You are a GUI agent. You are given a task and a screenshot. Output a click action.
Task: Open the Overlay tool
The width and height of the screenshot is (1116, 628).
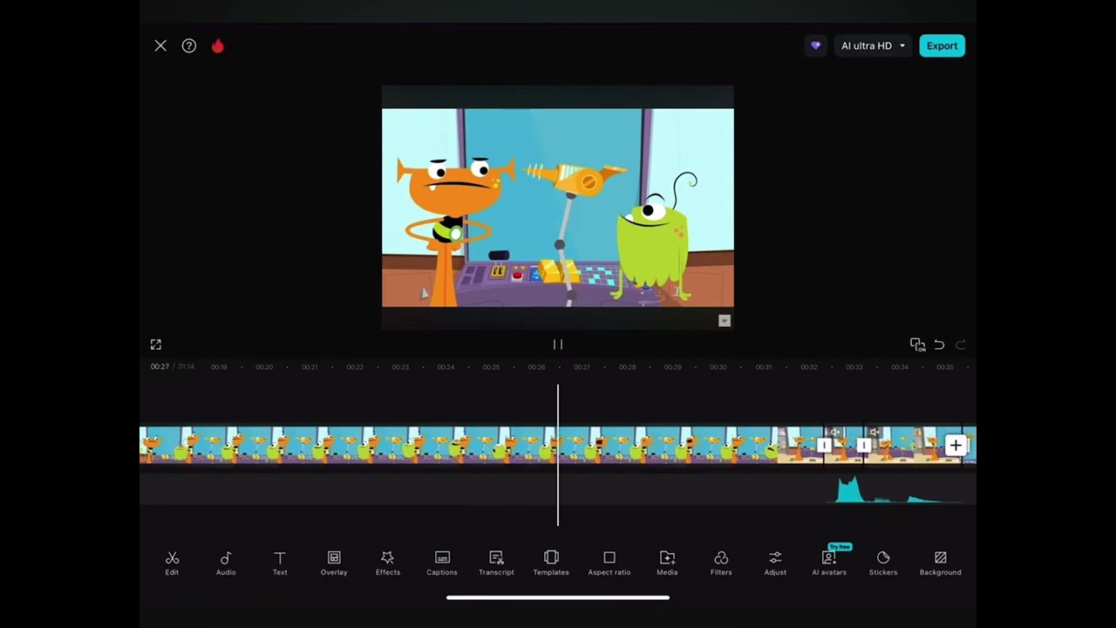334,563
